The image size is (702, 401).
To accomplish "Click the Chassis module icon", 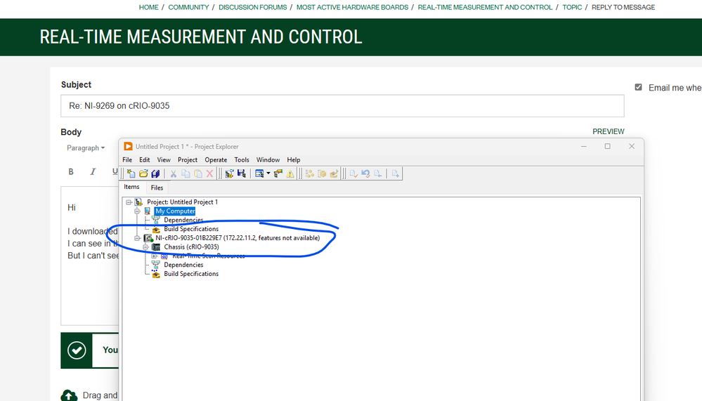I will pyautogui.click(x=156, y=247).
